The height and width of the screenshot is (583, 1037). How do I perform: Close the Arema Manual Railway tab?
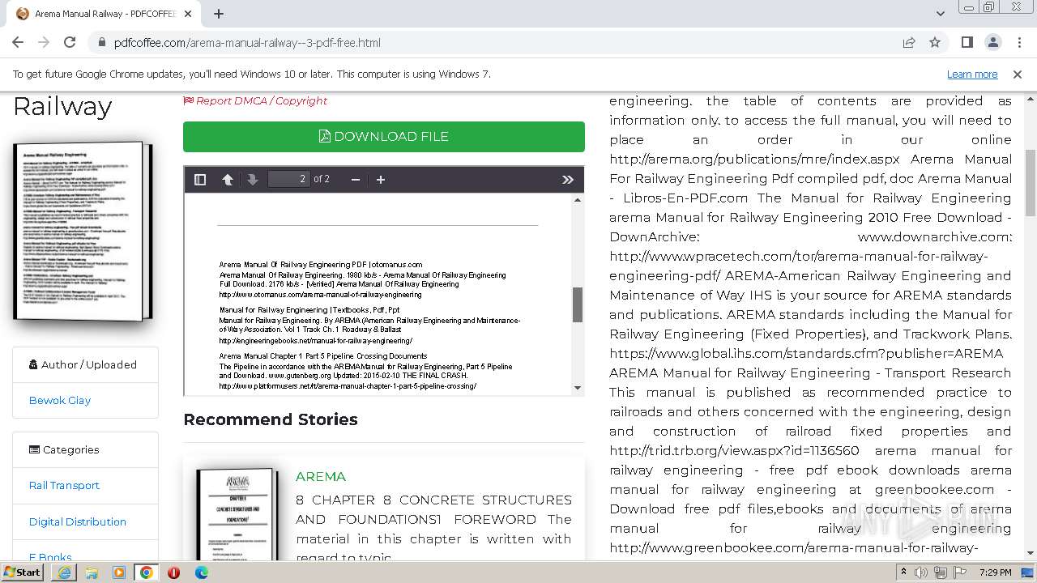(x=188, y=14)
